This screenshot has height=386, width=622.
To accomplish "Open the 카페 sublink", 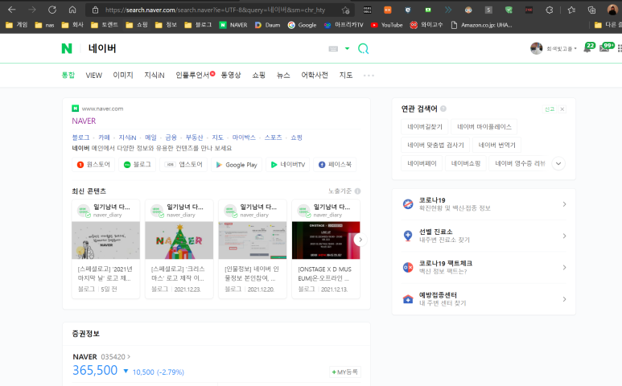I will click(x=104, y=138).
